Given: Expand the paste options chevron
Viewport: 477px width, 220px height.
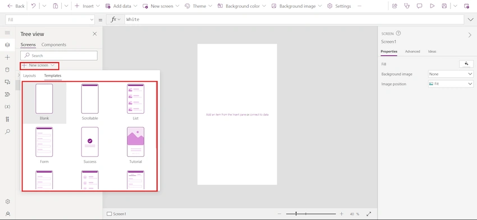Looking at the screenshot, I should [66, 6].
